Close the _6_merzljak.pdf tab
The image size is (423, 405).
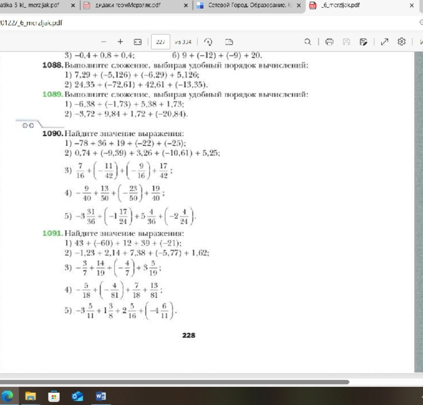click(x=412, y=6)
